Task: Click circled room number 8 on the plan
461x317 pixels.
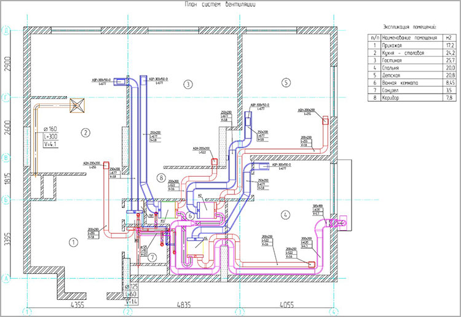Action: 161,178
